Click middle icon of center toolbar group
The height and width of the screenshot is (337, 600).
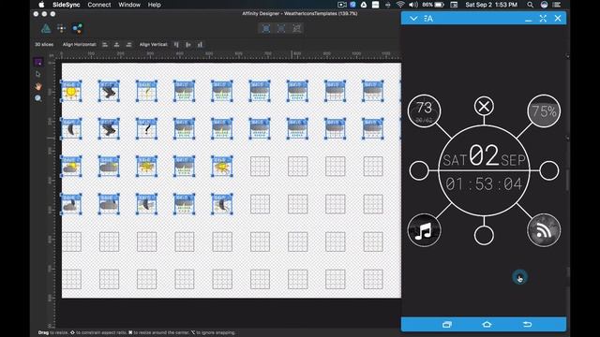coord(281,28)
